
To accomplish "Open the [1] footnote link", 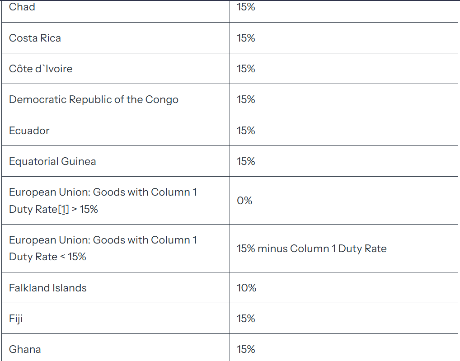I will (63, 209).
